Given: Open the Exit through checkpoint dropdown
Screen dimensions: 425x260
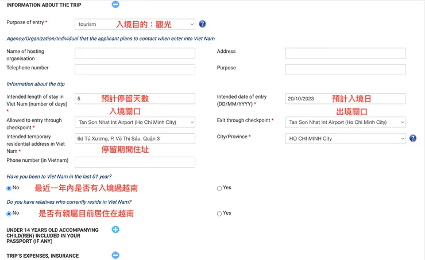Looking at the screenshot, I should pyautogui.click(x=345, y=122).
